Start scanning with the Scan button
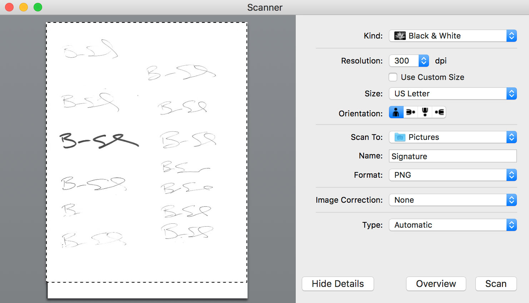 tap(496, 284)
